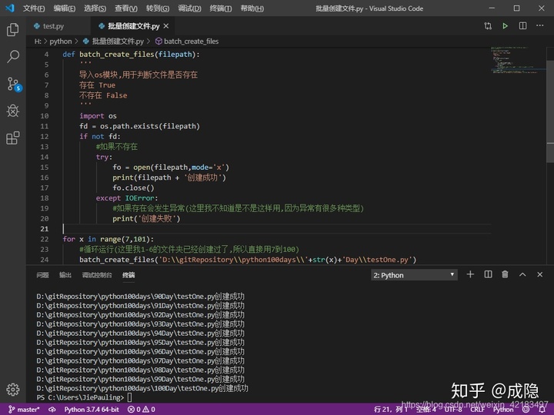Run the Python file with green play button
Viewport: 554px width, 415px height.
pos(506,26)
